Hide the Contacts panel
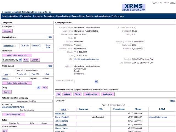Image resolution: width=176 pixels, height=132 pixels. pyautogui.click(x=172, y=101)
